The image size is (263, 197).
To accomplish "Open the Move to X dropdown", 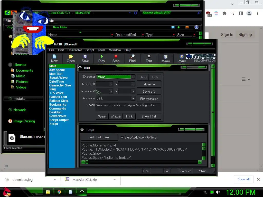I will 111,84.
